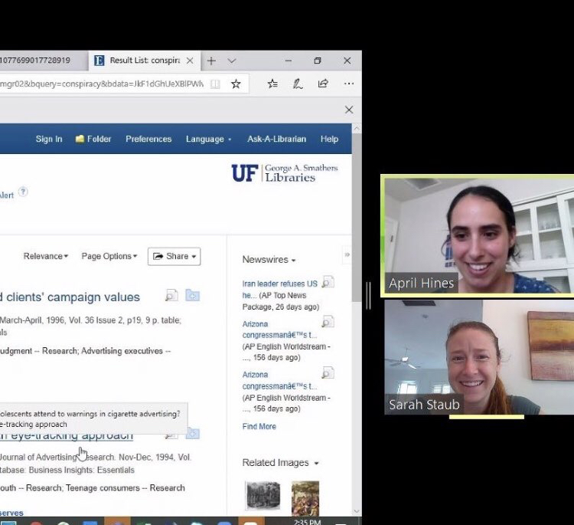Open the first Related Images thumbnail

262,495
